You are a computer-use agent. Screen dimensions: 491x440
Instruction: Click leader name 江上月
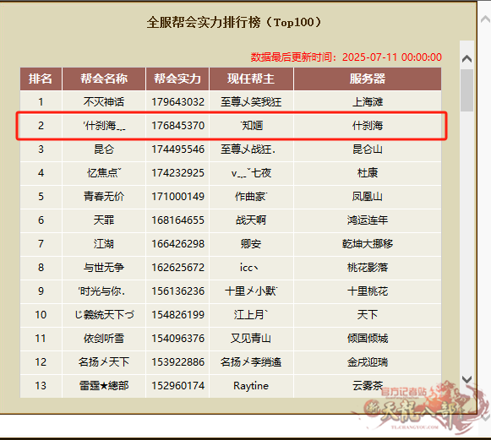(x=251, y=314)
